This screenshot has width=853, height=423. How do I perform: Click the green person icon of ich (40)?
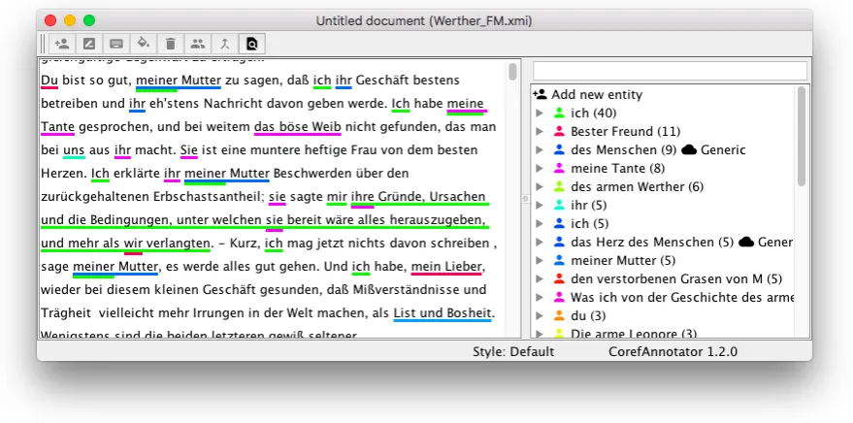pyautogui.click(x=559, y=114)
